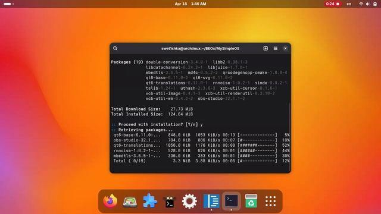Click the volume speaker icon

point(368,4)
